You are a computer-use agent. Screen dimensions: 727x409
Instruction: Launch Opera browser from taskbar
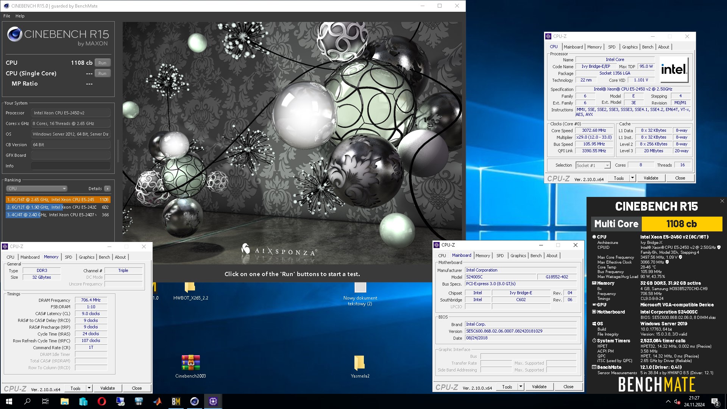[x=101, y=401]
